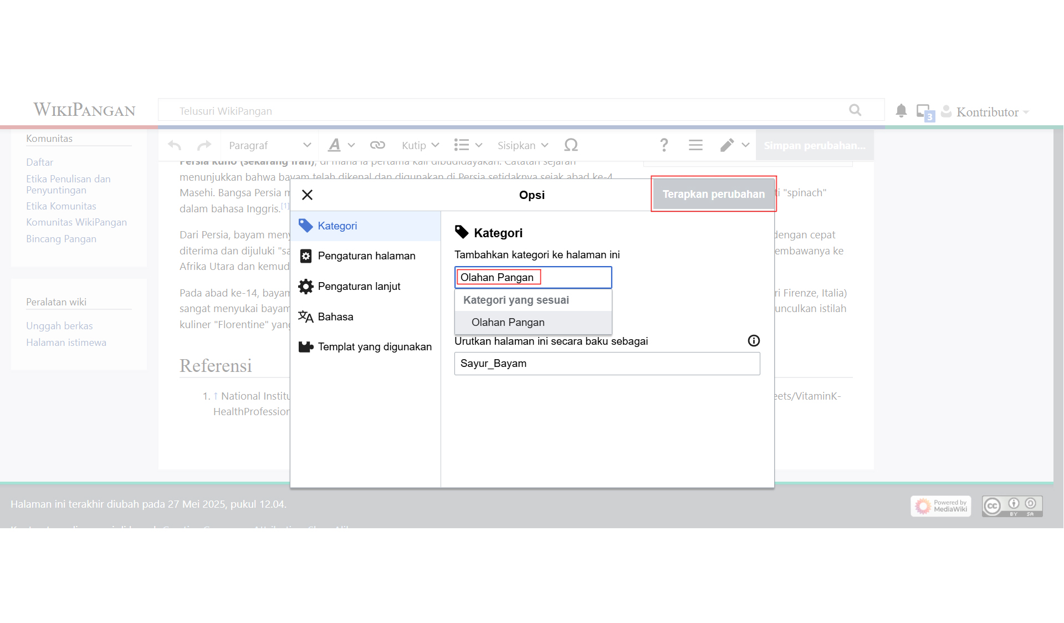The height and width of the screenshot is (623, 1064).
Task: Choose Olahan Pangan from suggested categories
Action: tap(508, 323)
